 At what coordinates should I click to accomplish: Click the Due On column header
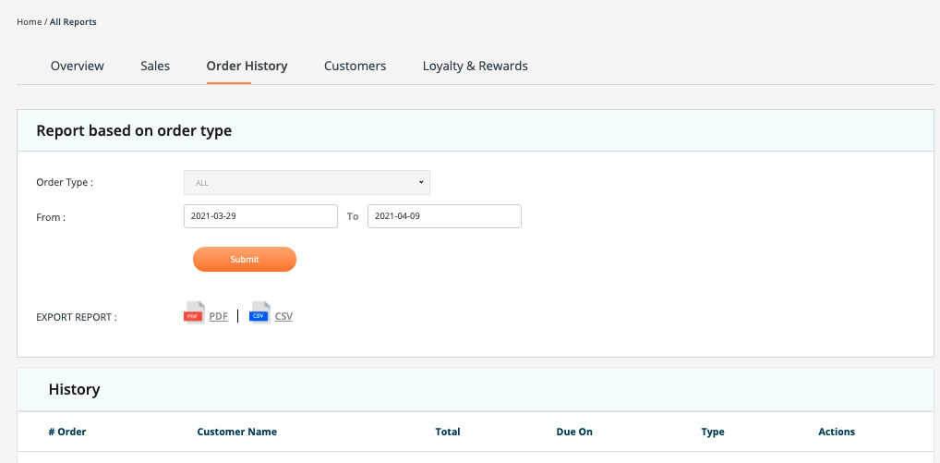tap(574, 432)
